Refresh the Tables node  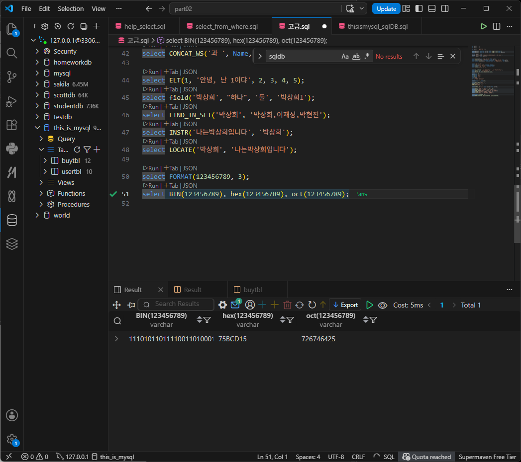point(77,150)
